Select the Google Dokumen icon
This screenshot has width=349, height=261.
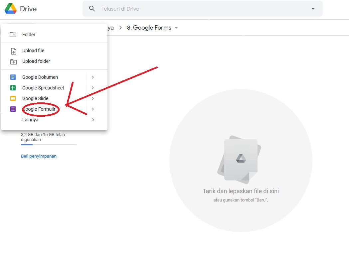coord(13,77)
